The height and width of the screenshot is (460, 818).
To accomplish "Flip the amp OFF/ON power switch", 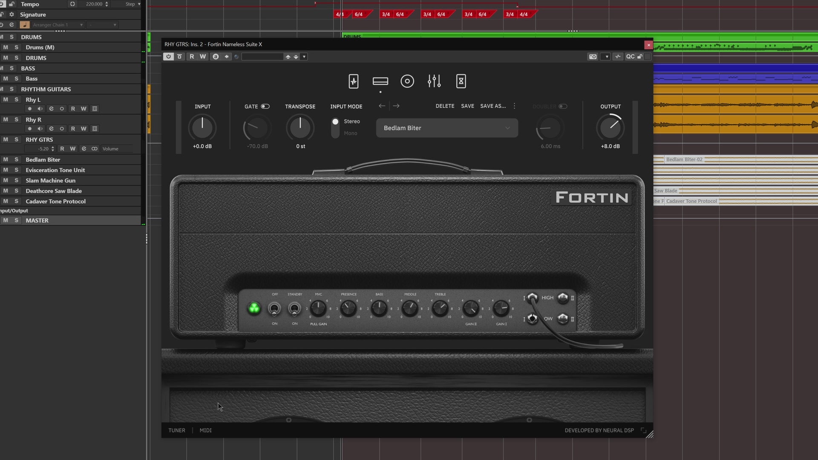I will 274,309.
